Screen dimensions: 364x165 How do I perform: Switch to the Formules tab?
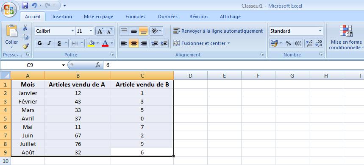[x=135, y=17]
